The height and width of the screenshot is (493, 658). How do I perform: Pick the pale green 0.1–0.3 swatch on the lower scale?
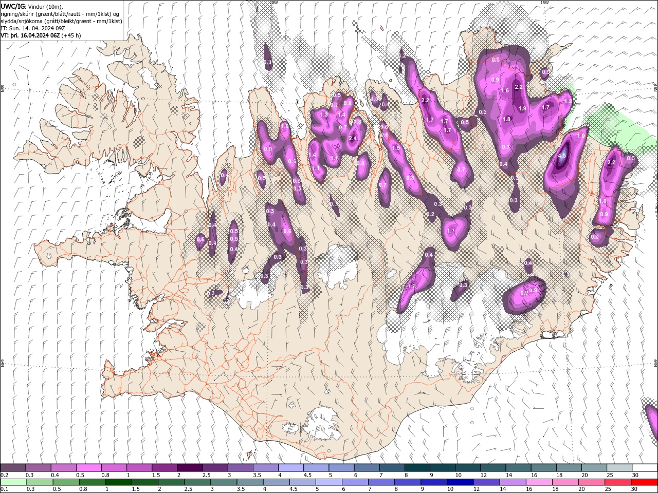click(13, 482)
